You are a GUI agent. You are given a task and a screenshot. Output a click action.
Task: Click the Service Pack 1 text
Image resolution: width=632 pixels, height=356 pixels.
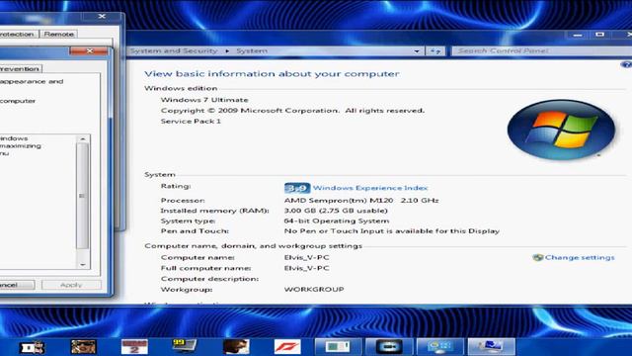tap(191, 121)
